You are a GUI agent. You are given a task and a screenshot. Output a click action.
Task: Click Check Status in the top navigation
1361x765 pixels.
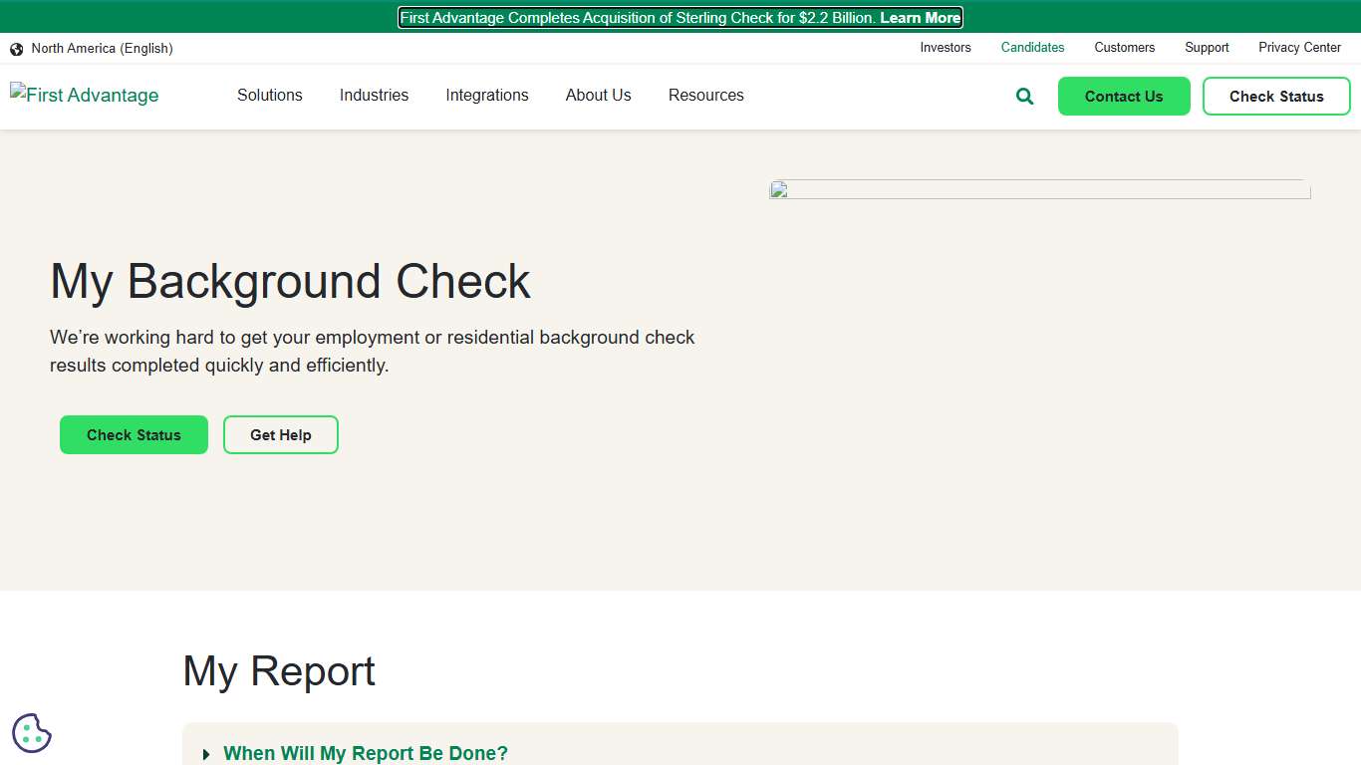pyautogui.click(x=1276, y=96)
